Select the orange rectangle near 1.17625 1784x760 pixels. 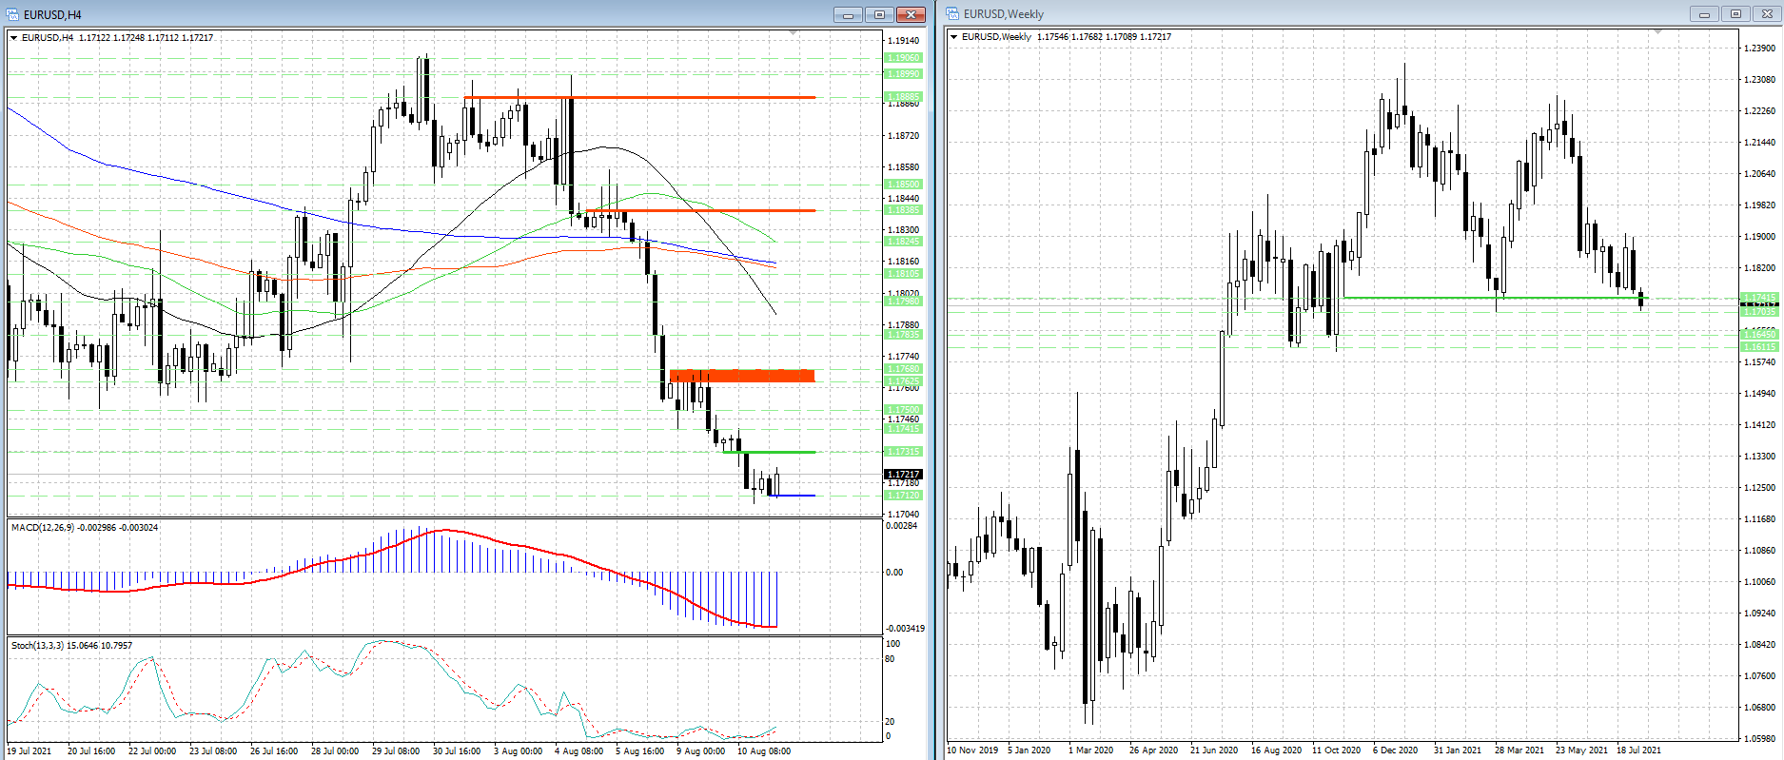pos(742,376)
